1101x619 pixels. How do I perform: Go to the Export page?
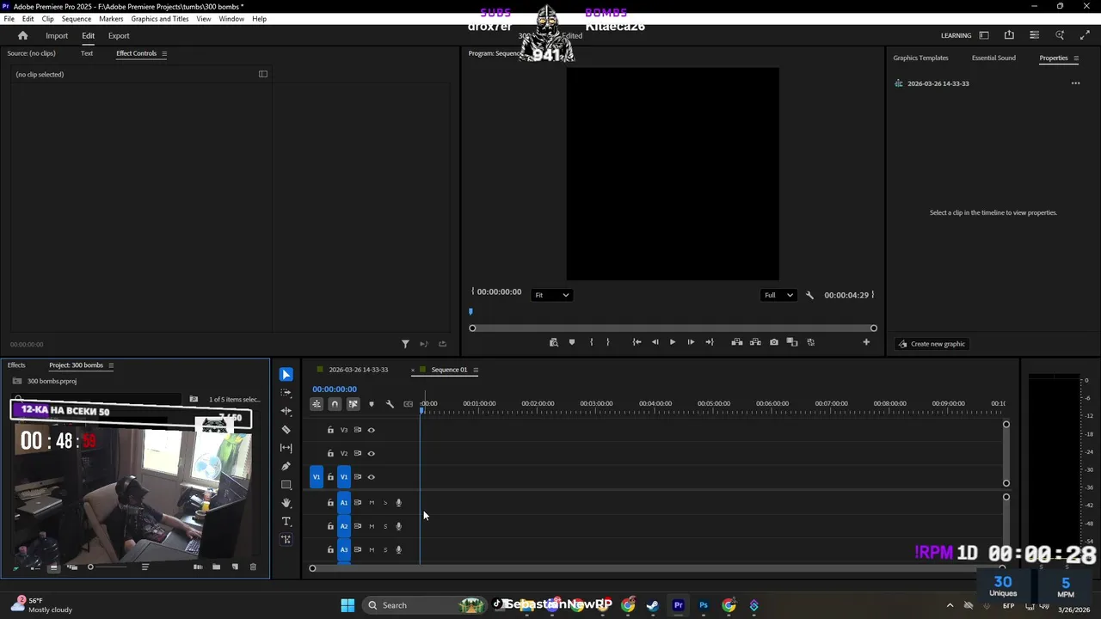[119, 35]
